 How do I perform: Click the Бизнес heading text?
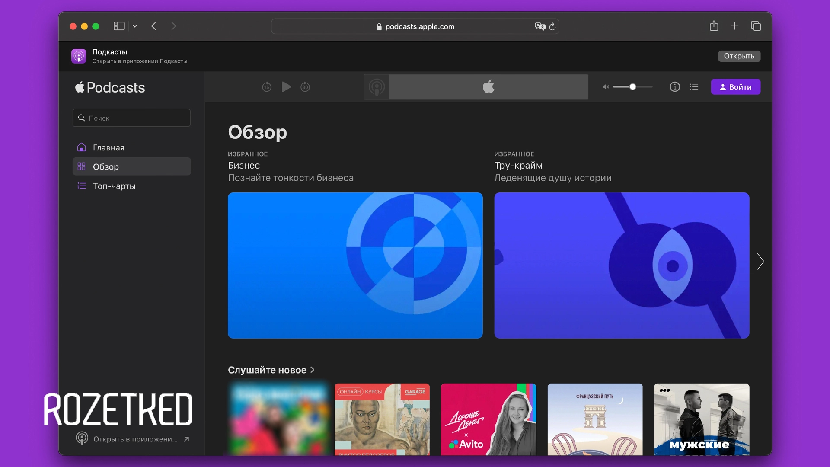[244, 166]
